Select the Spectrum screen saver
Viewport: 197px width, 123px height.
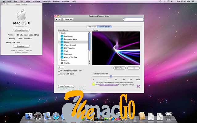pos(73,54)
